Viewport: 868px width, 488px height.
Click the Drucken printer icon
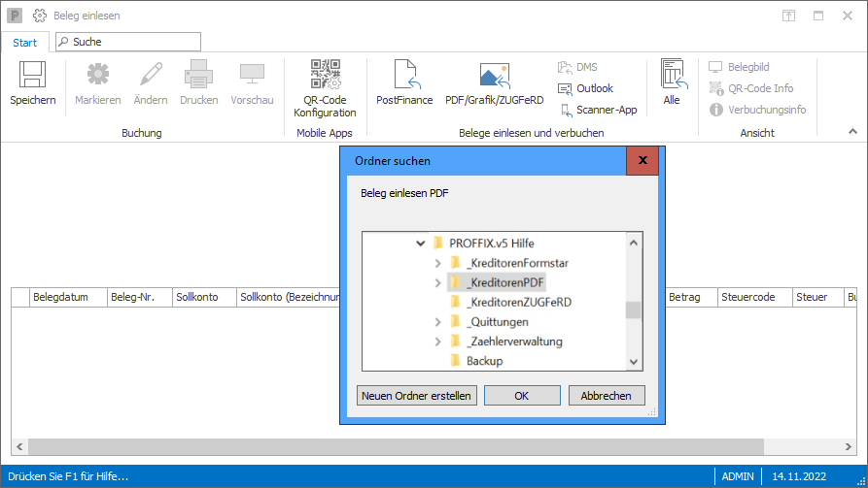[x=198, y=74]
